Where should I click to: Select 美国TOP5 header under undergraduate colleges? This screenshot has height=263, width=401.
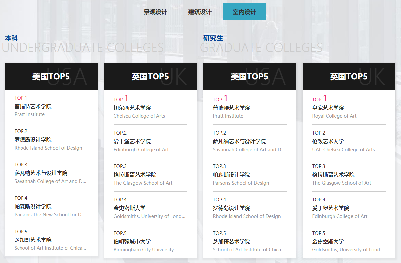coord(51,76)
